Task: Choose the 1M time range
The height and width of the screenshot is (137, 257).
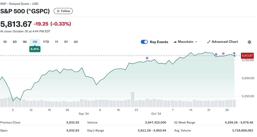Action: coord(24,42)
